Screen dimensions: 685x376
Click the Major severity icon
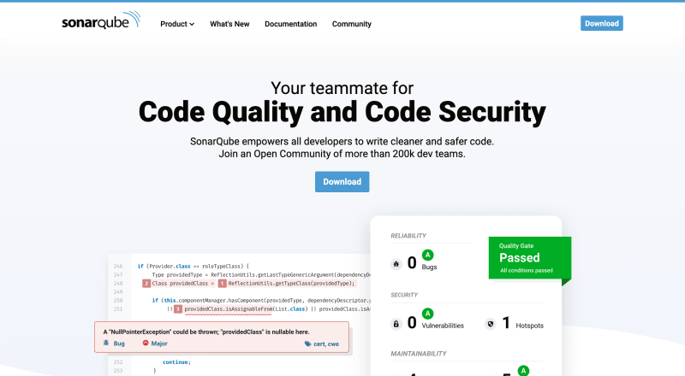(146, 343)
